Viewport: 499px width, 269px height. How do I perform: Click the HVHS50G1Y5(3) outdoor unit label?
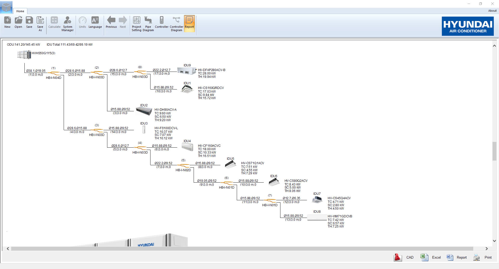43,53
